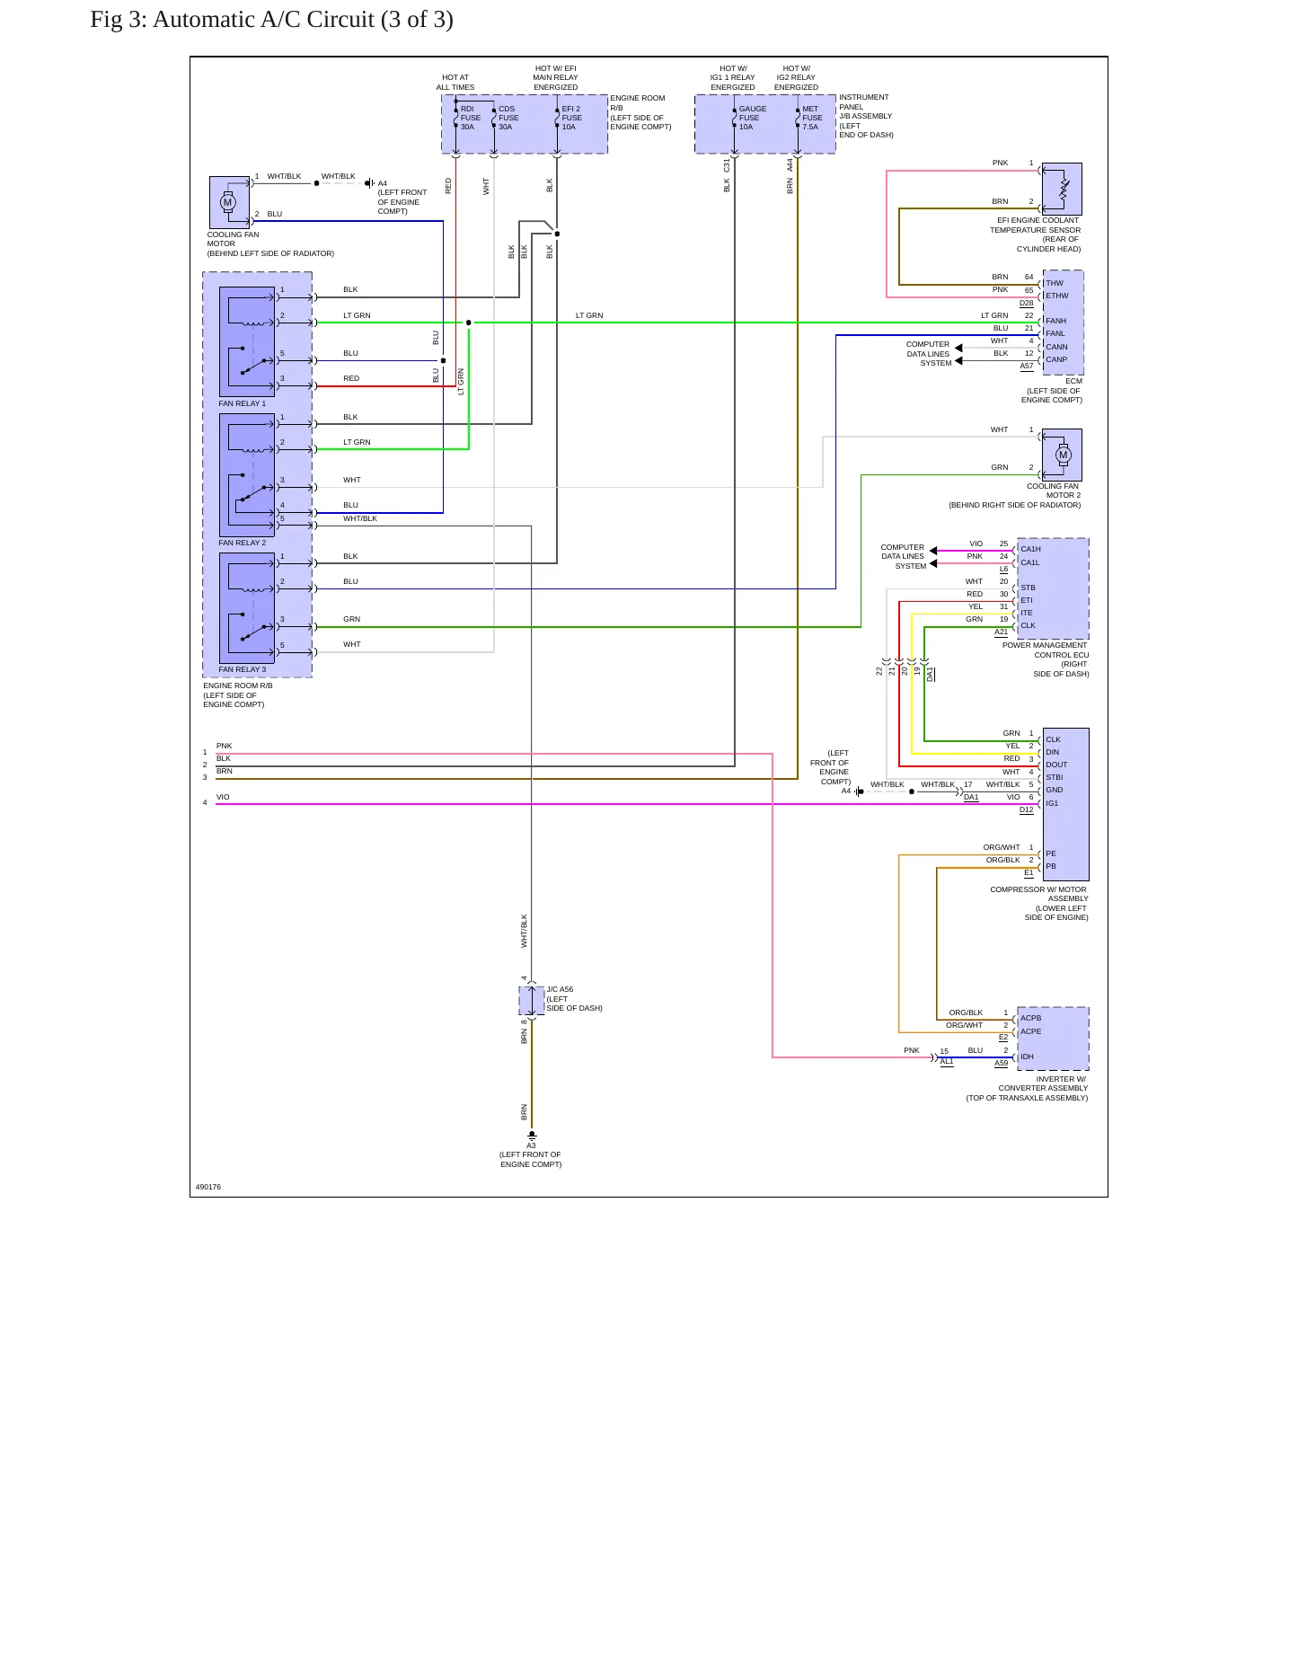Screen dimensions: 1298x1680
Task: Click the Fan Relay 1 schematic symbol
Action: click(x=247, y=341)
